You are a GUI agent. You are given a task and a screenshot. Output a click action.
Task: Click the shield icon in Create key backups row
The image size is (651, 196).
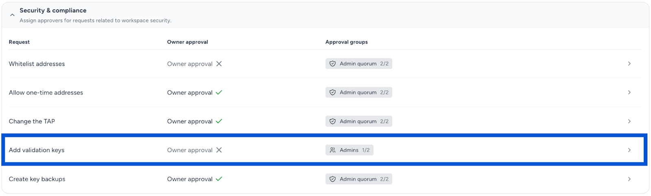click(332, 179)
